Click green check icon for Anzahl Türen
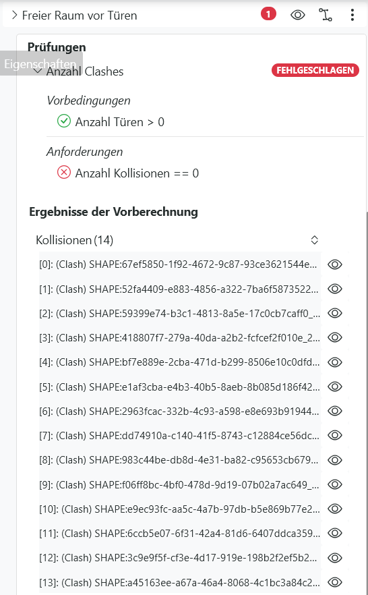Viewport: 368px width, 595px height. (63, 121)
